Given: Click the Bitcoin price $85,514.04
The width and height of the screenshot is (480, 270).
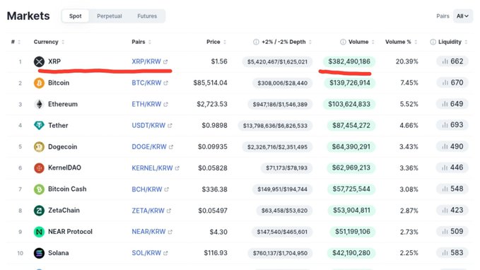Looking at the screenshot, I should pyautogui.click(x=210, y=83).
